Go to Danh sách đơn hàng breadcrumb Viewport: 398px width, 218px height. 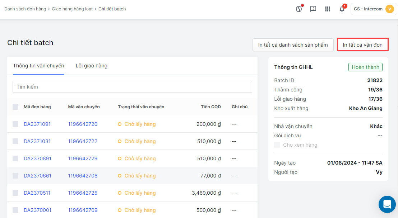(25, 9)
